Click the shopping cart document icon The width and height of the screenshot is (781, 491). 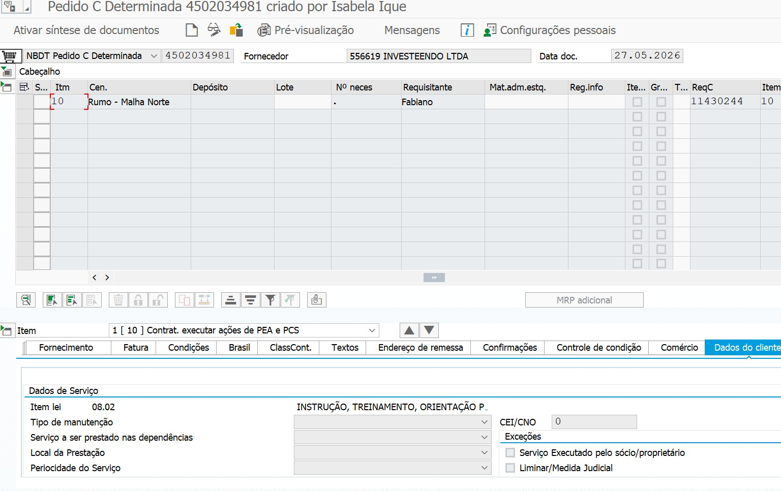pyautogui.click(x=9, y=56)
